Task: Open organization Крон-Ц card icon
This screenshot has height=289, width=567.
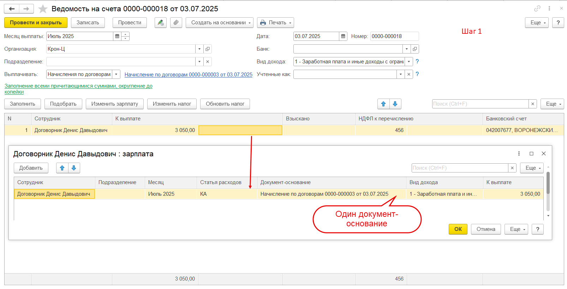Action: pyautogui.click(x=208, y=49)
